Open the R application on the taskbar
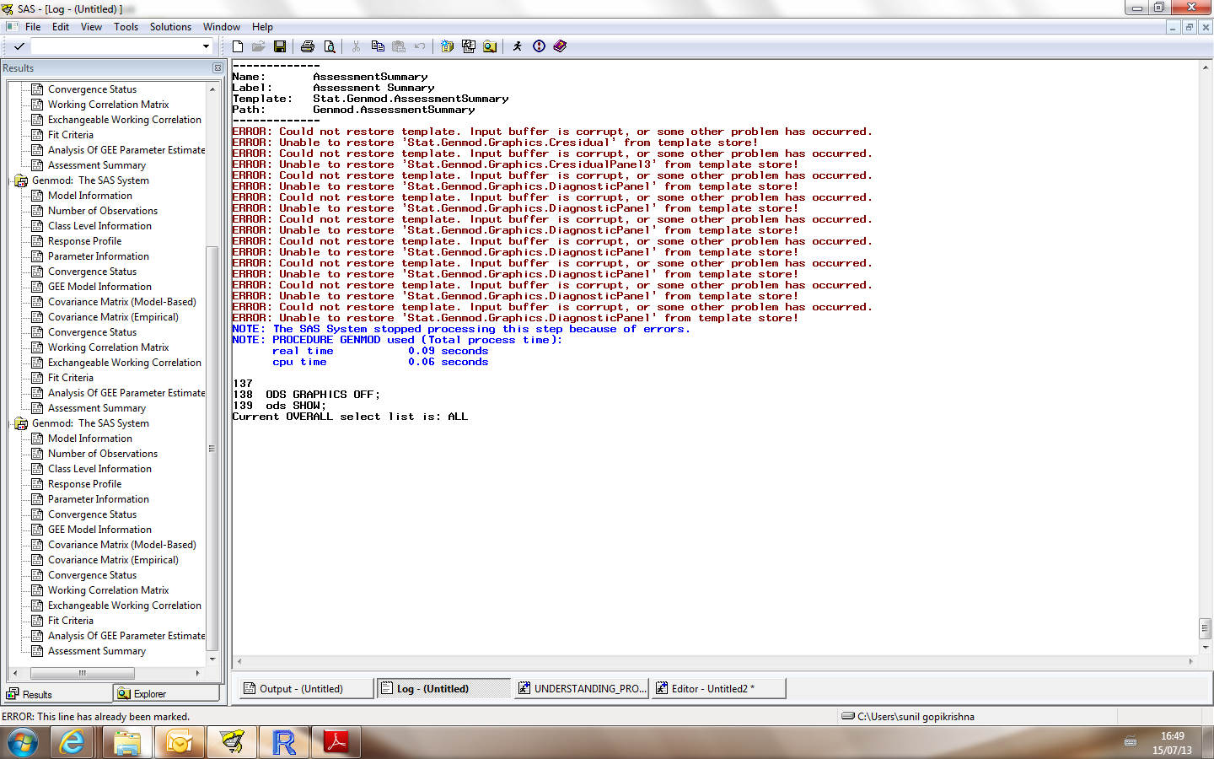The height and width of the screenshot is (759, 1214). pyautogui.click(x=284, y=743)
